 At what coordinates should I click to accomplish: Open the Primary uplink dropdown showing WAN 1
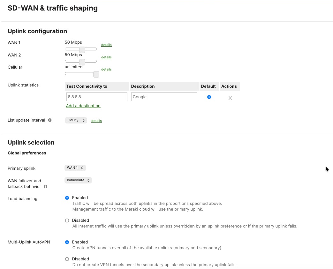click(75, 168)
